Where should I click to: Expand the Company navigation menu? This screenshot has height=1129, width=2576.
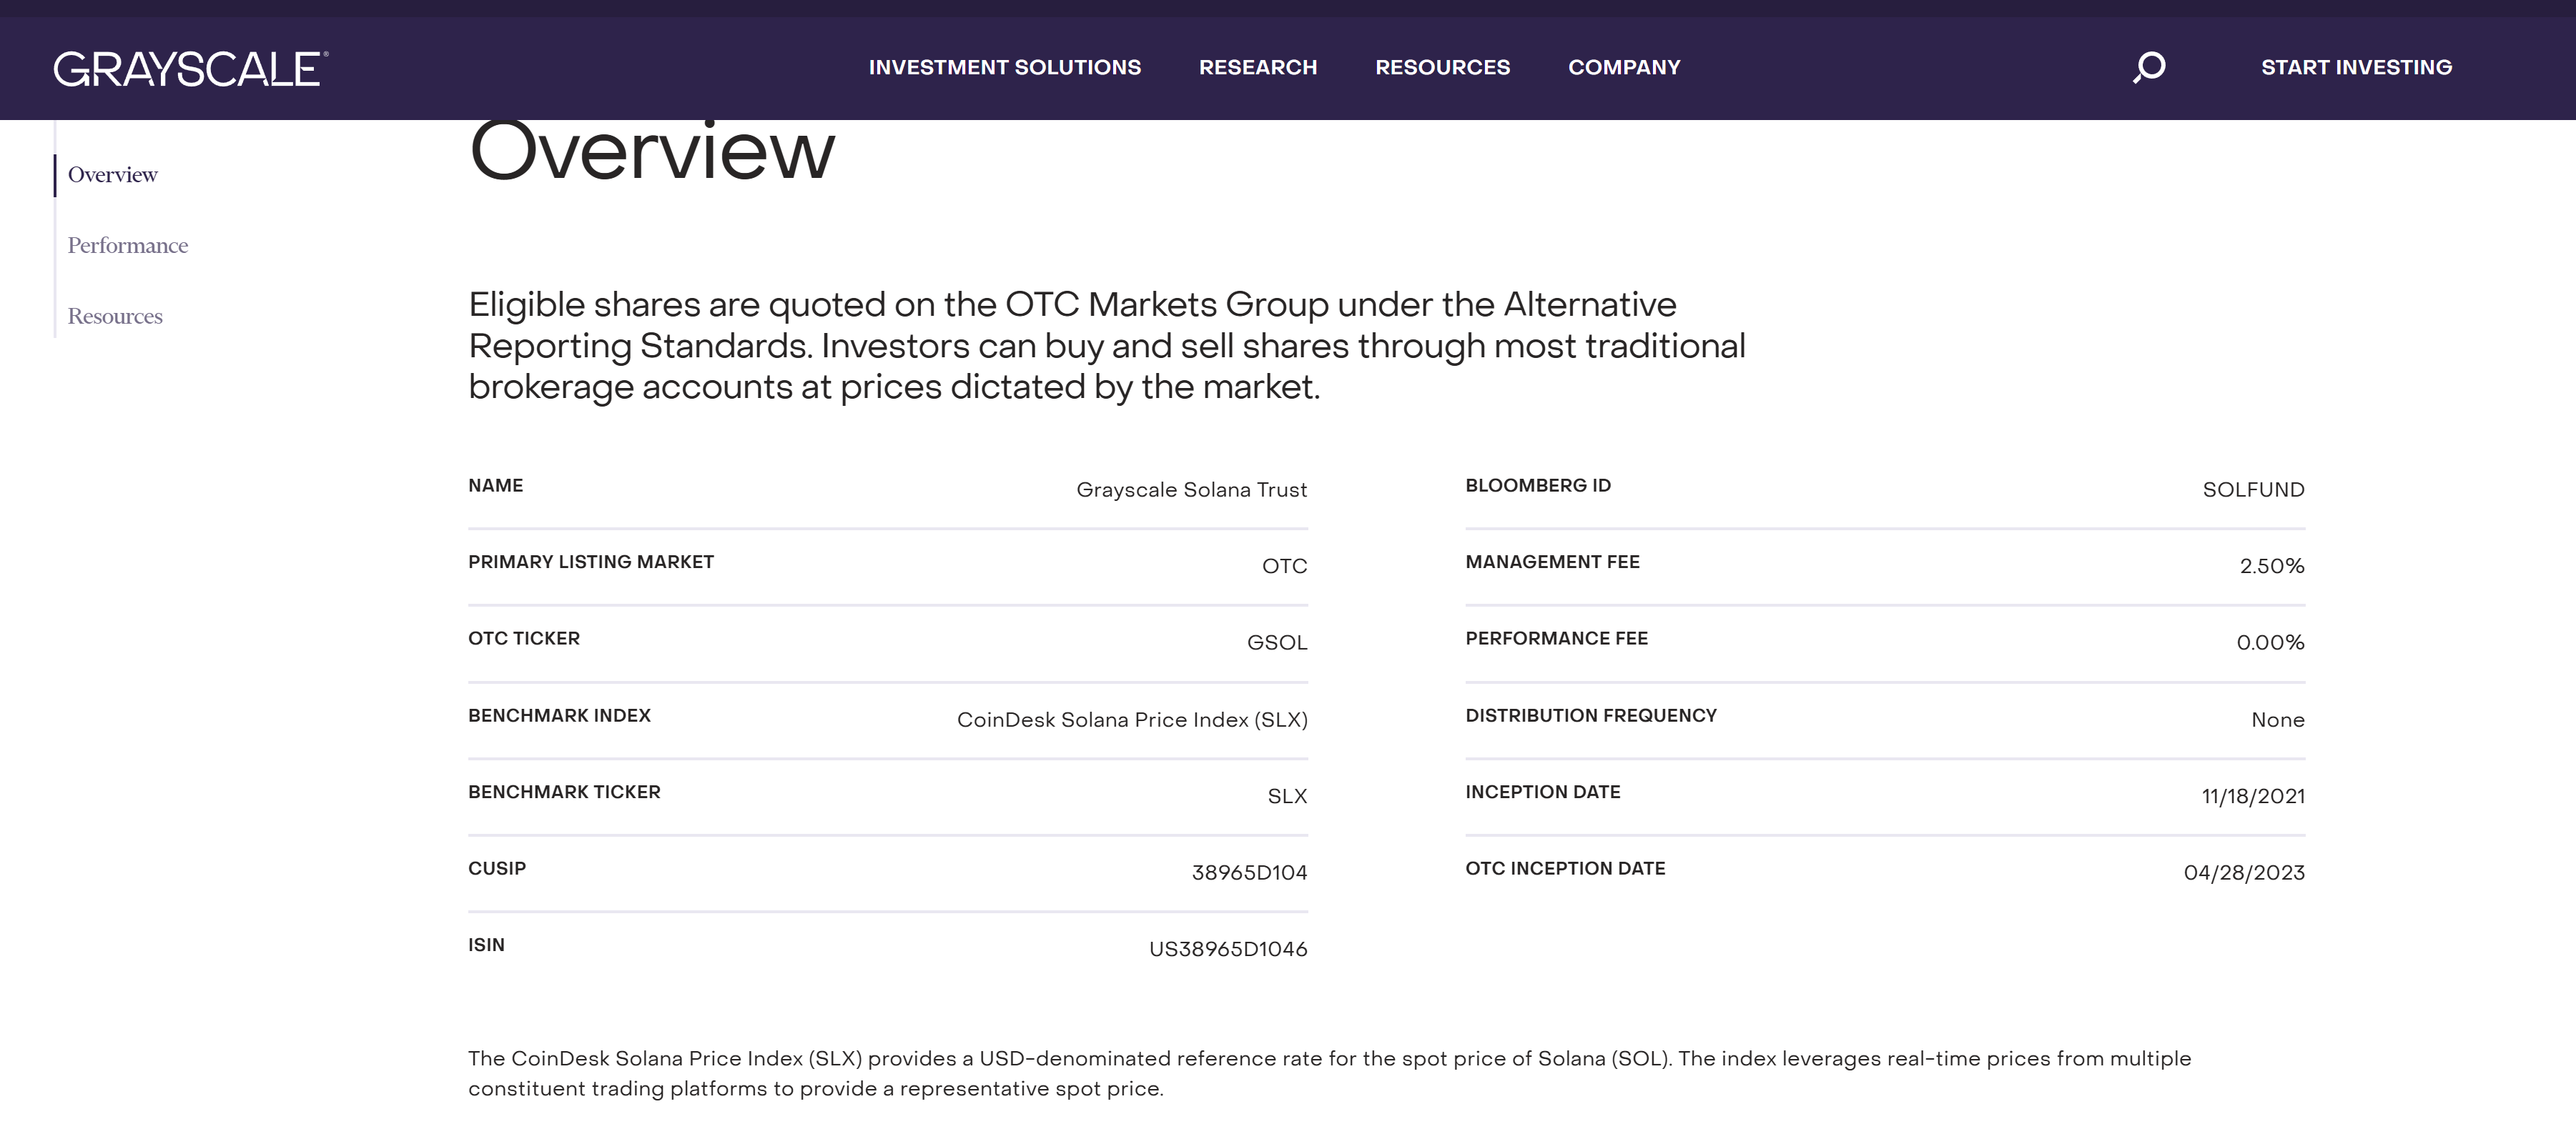(1623, 67)
